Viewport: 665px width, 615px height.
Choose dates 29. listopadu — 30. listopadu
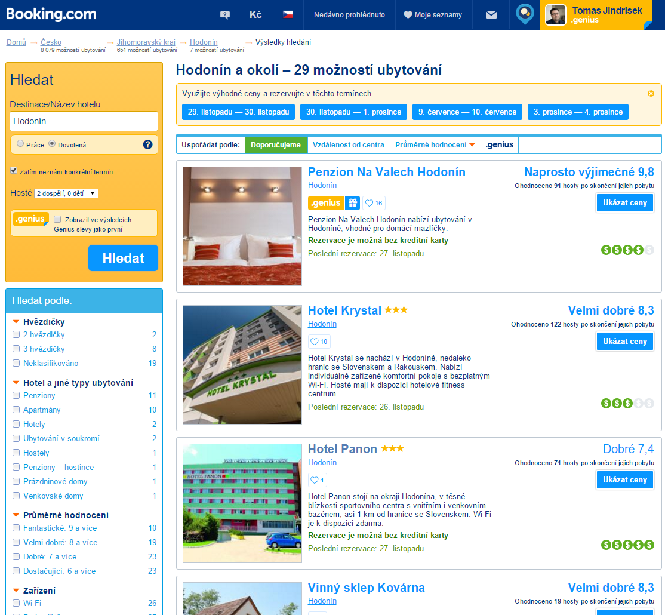pos(238,112)
